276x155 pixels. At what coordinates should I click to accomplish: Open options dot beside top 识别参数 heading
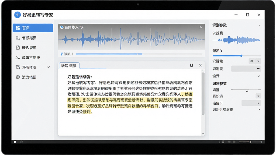tap(259, 25)
